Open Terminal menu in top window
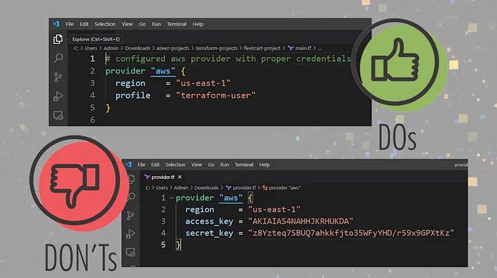Image resolution: width=497 pixels, height=278 pixels. pos(177,24)
